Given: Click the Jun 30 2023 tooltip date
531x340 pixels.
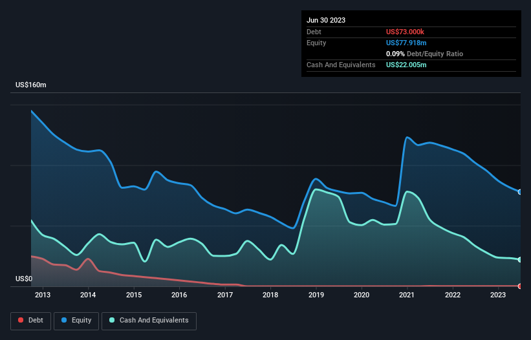Looking at the screenshot, I should tap(326, 20).
